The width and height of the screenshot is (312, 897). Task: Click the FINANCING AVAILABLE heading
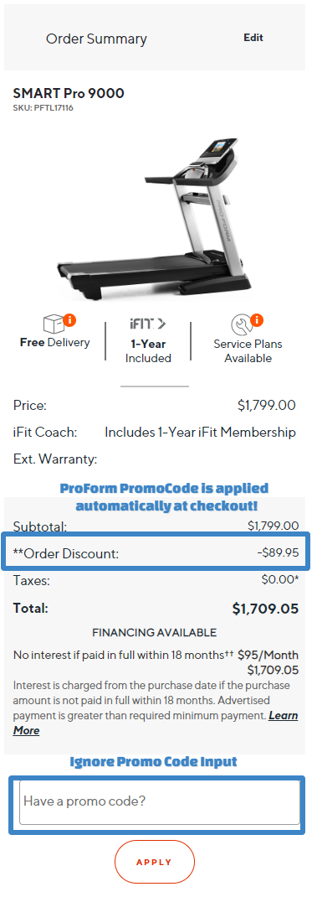click(x=154, y=633)
